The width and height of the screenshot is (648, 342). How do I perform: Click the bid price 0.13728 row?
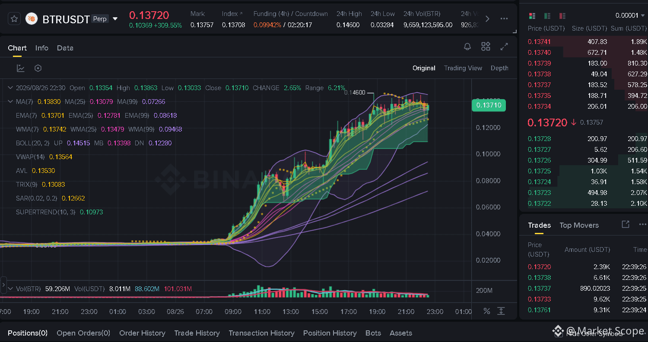click(588, 139)
